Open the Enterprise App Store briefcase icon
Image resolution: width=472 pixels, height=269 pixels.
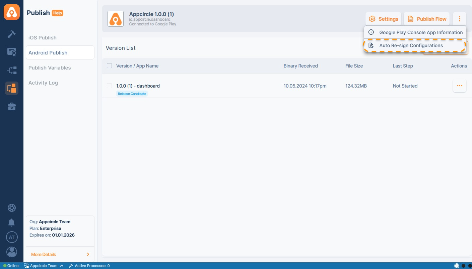tap(12, 107)
